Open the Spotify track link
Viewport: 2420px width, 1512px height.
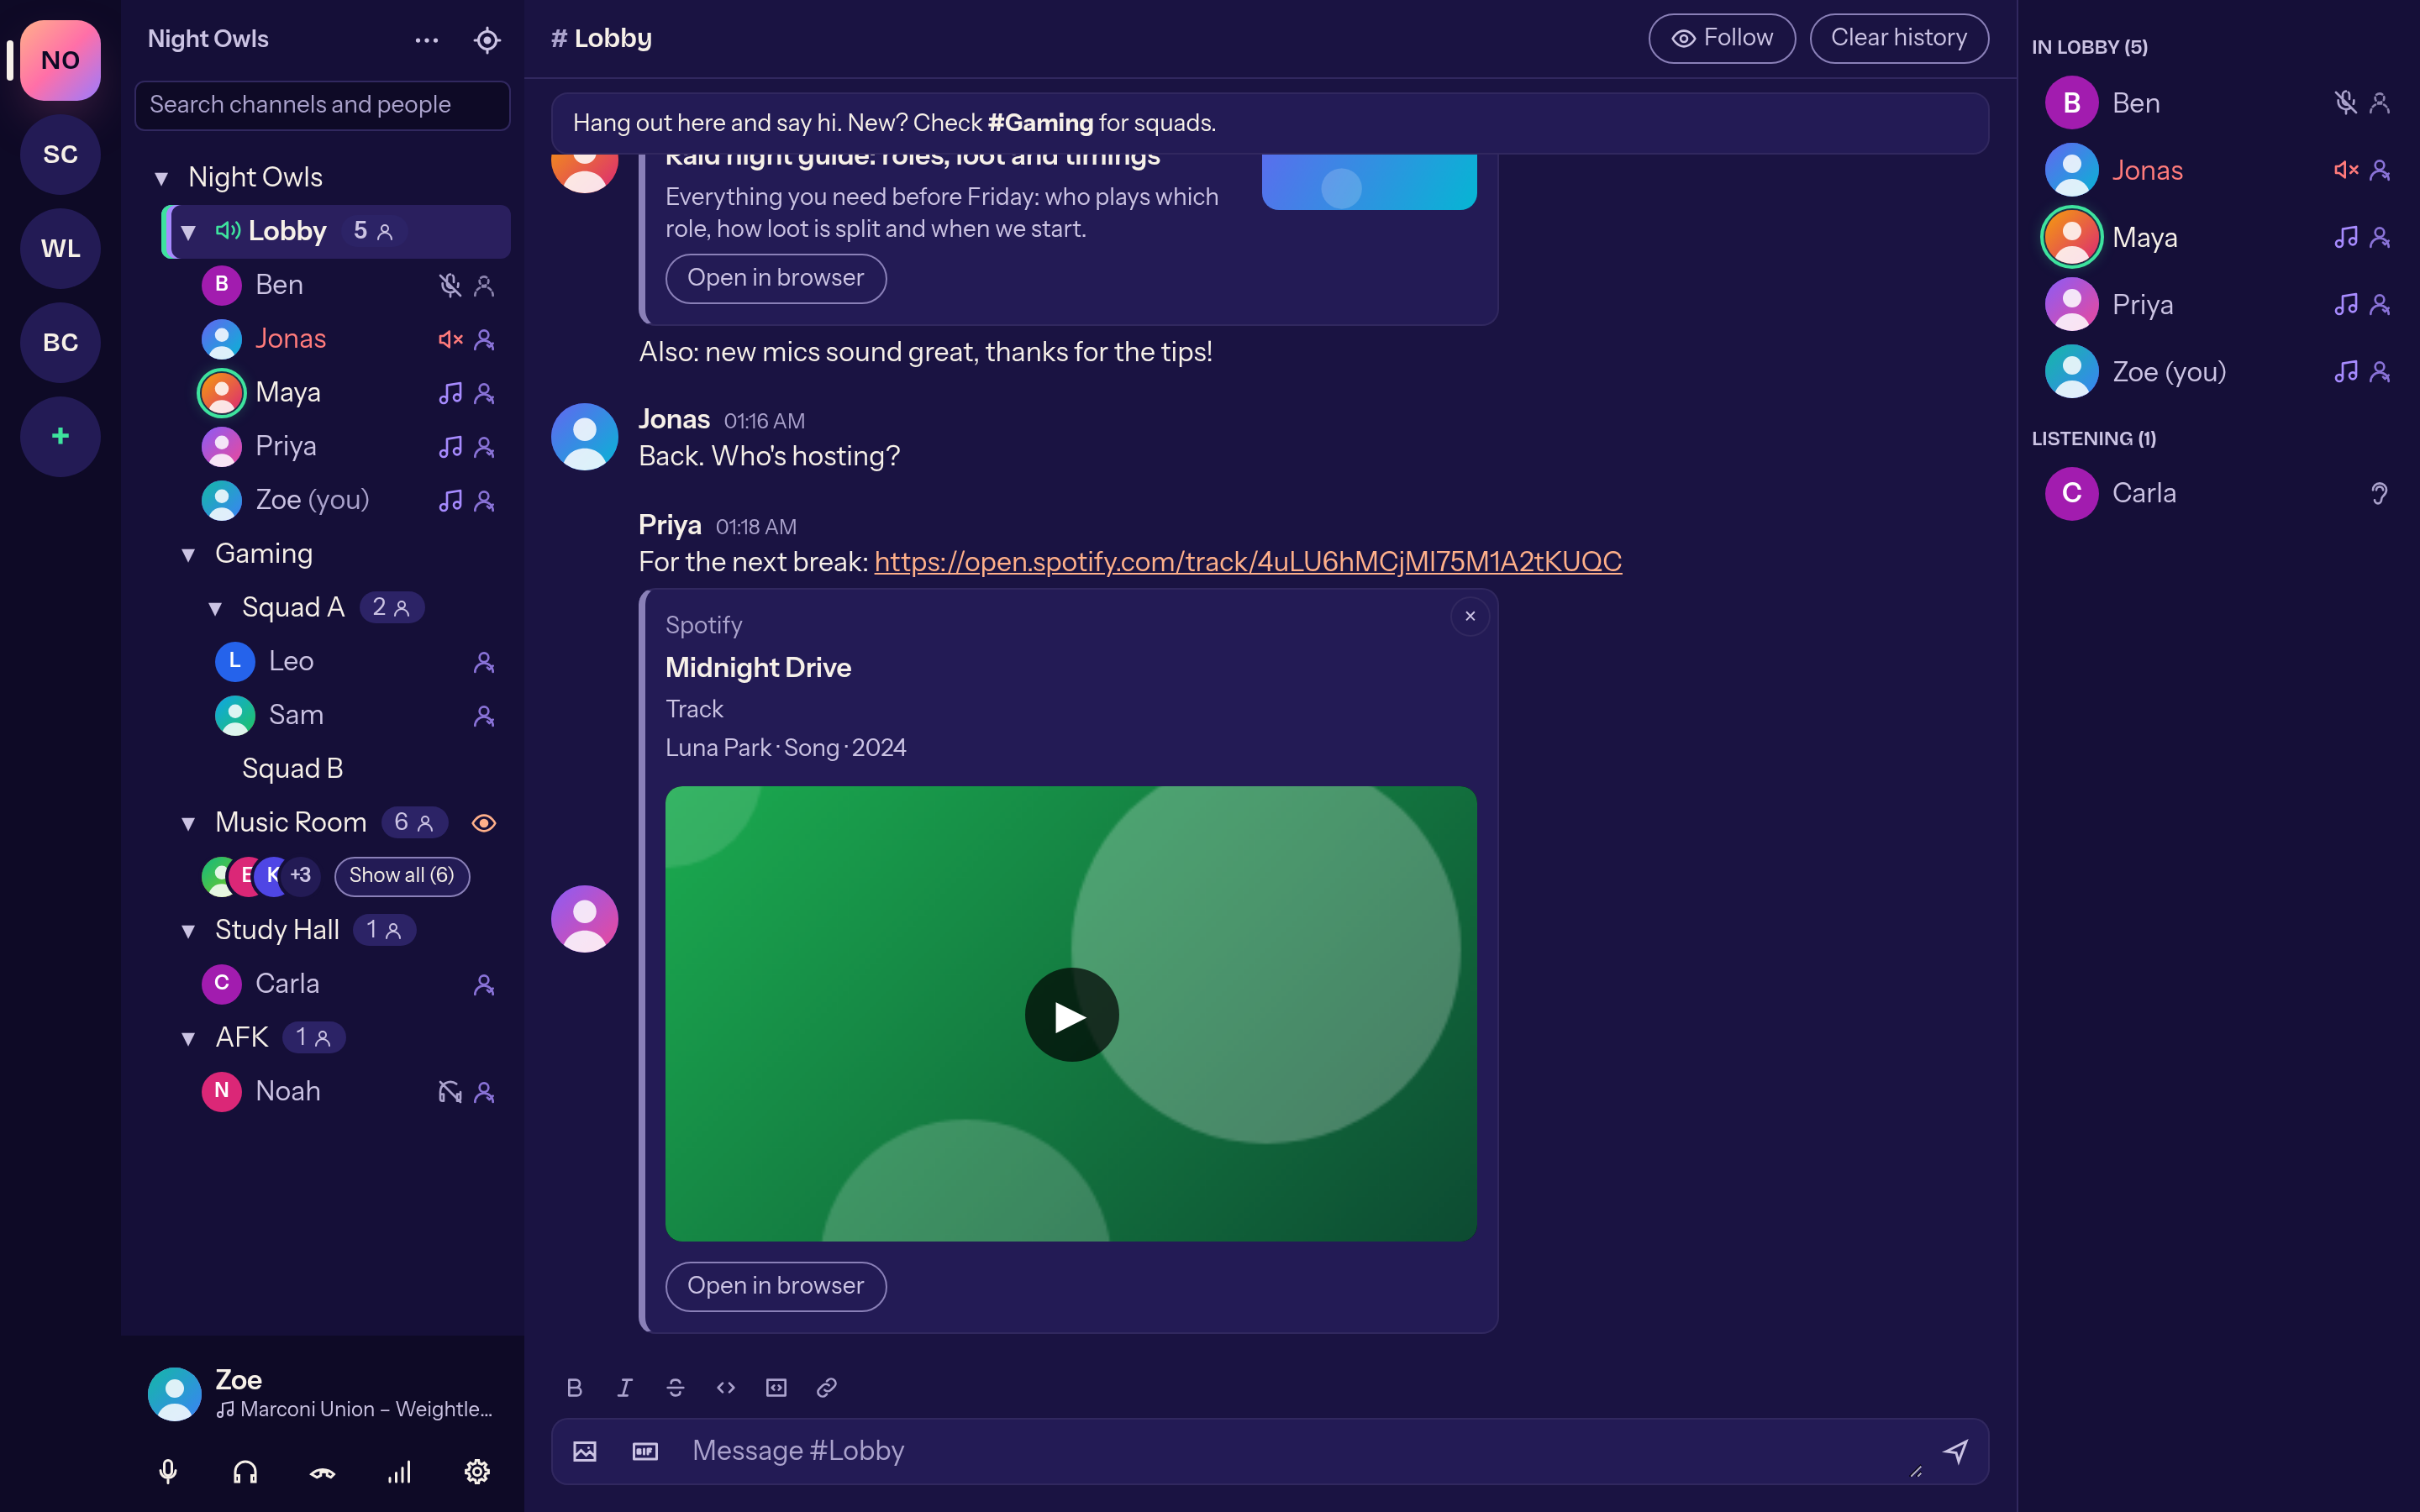point(1247,562)
